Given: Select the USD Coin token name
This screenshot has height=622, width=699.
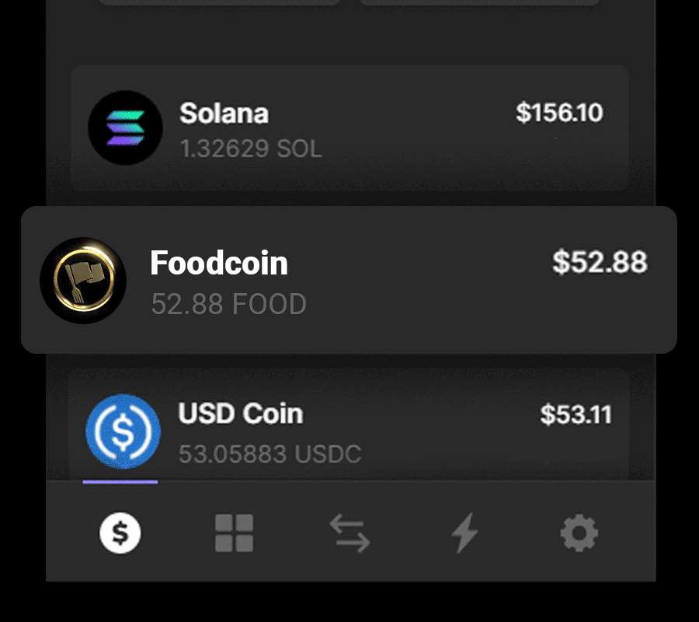Looking at the screenshot, I should pyautogui.click(x=241, y=413).
